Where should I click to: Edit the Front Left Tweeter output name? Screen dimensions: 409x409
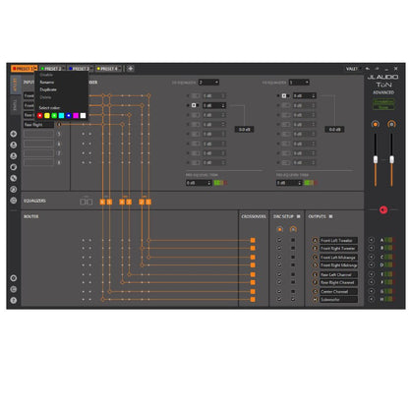tap(338, 240)
